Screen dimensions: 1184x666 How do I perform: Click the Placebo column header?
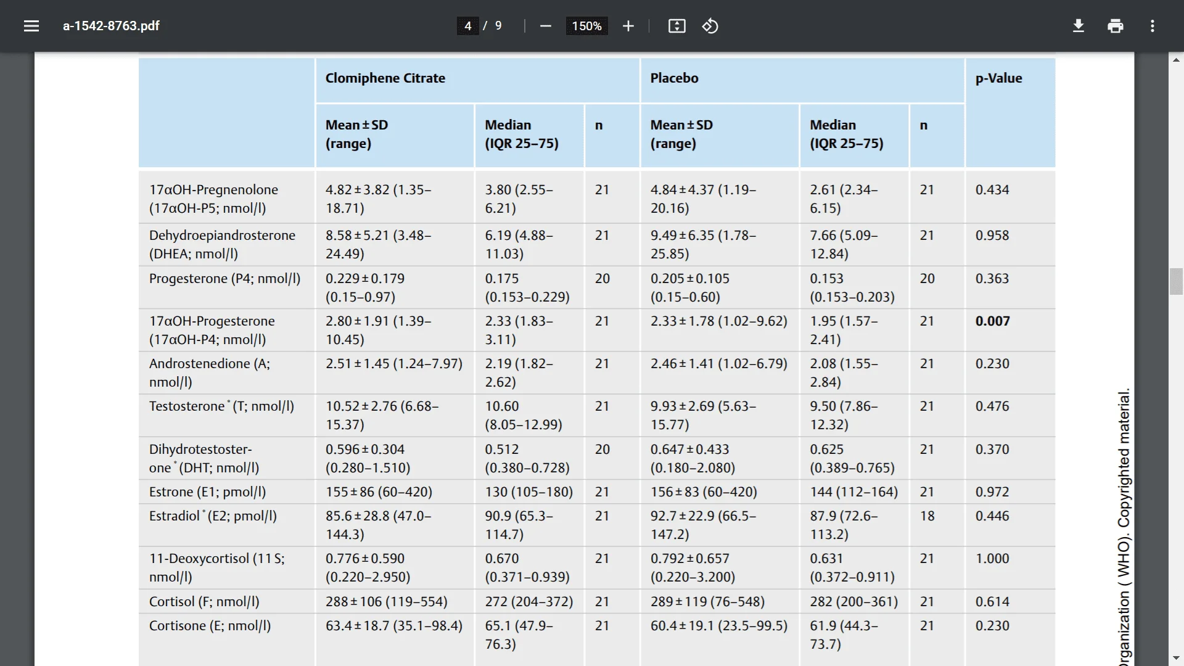click(674, 78)
